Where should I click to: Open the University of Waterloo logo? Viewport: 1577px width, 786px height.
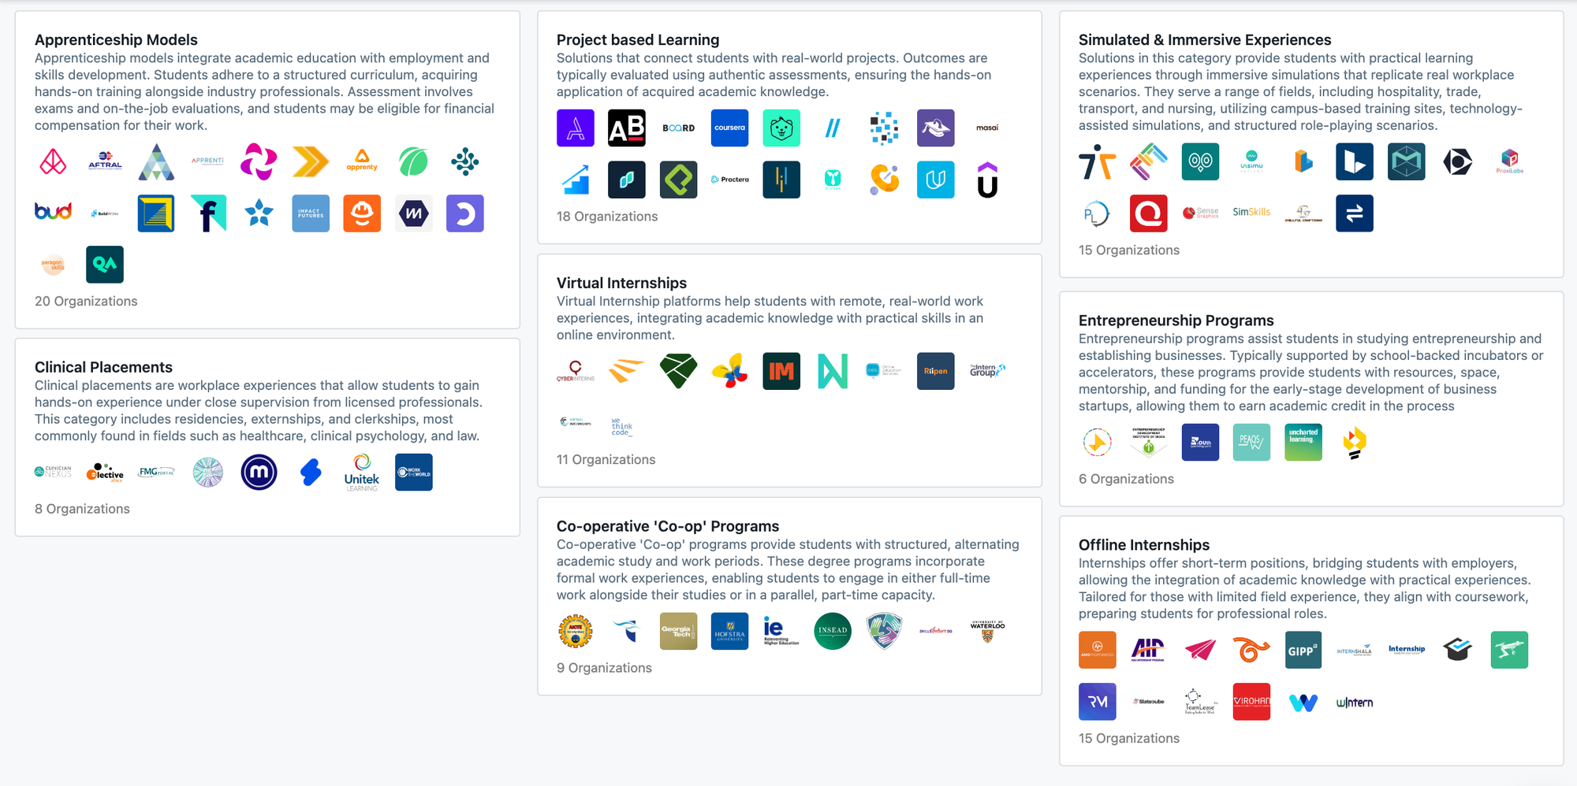tap(987, 631)
